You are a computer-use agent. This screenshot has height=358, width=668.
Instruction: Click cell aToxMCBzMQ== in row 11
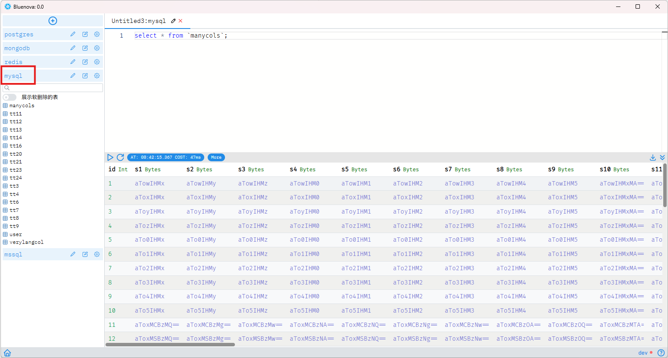click(157, 325)
